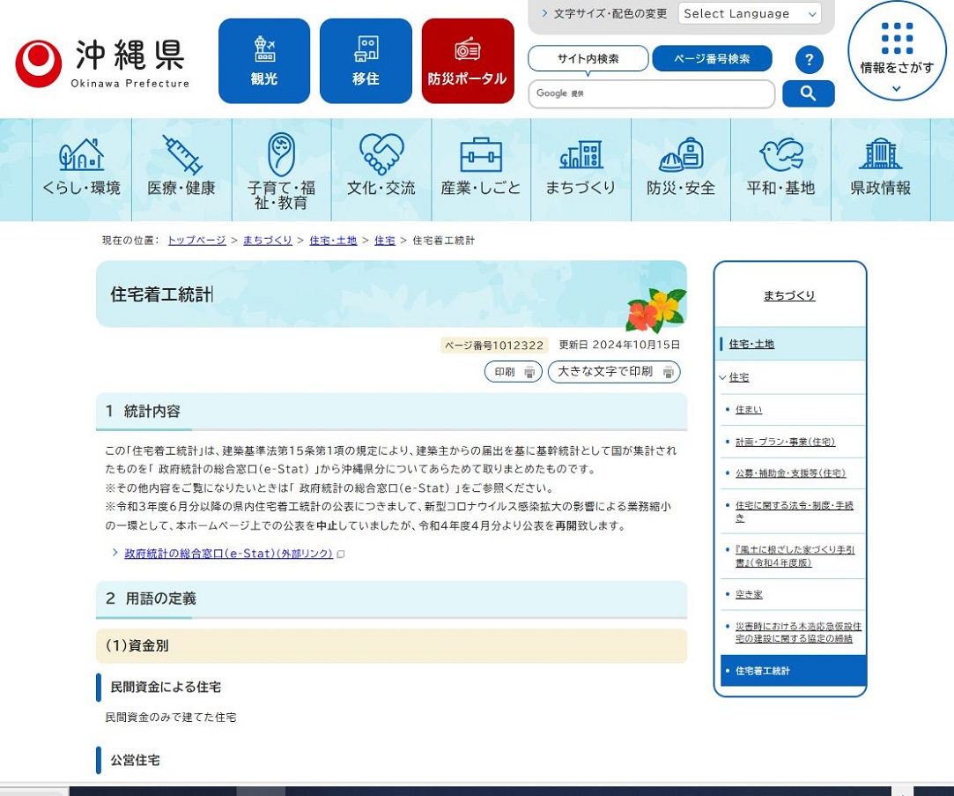This screenshot has height=796, width=954.
Task: Open the 平和・基地 dove category
Action: tap(780, 169)
